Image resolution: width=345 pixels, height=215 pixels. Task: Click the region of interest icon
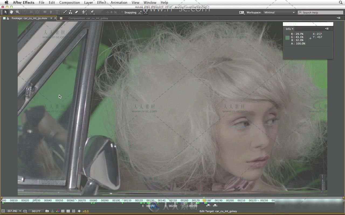63,211
